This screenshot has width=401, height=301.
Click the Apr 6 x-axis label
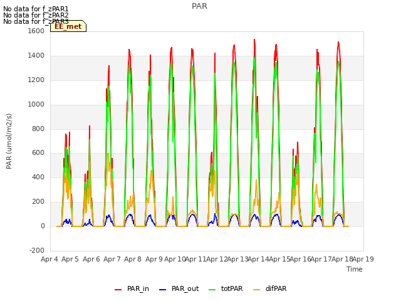[91, 259]
